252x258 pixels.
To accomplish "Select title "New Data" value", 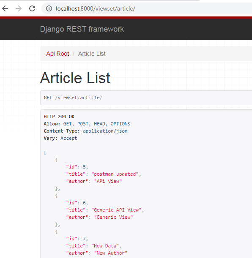I will pyautogui.click(x=105, y=246).
